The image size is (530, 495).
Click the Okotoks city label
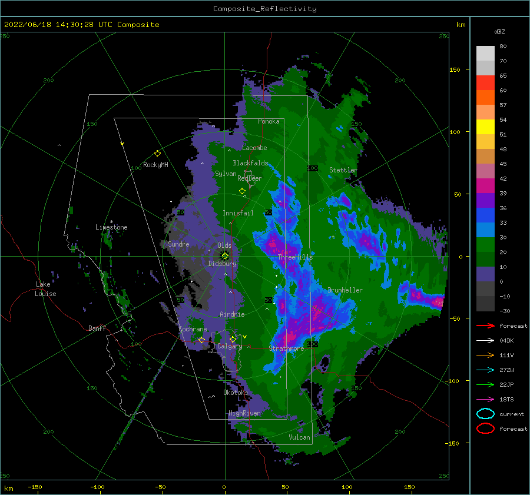coord(236,393)
